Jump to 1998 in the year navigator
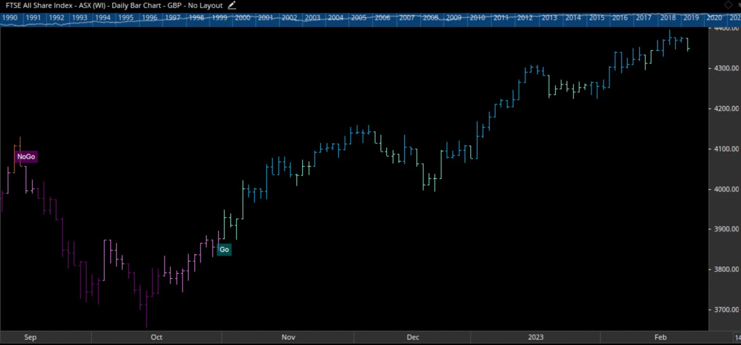Viewport: 741px width, 345px height. point(196,18)
